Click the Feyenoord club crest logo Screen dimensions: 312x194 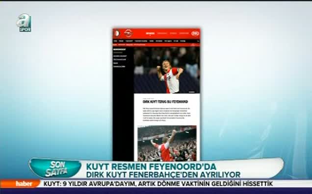116,33
